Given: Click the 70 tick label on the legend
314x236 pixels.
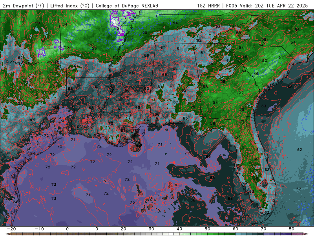Looking at the screenshot, I should point(263,229).
